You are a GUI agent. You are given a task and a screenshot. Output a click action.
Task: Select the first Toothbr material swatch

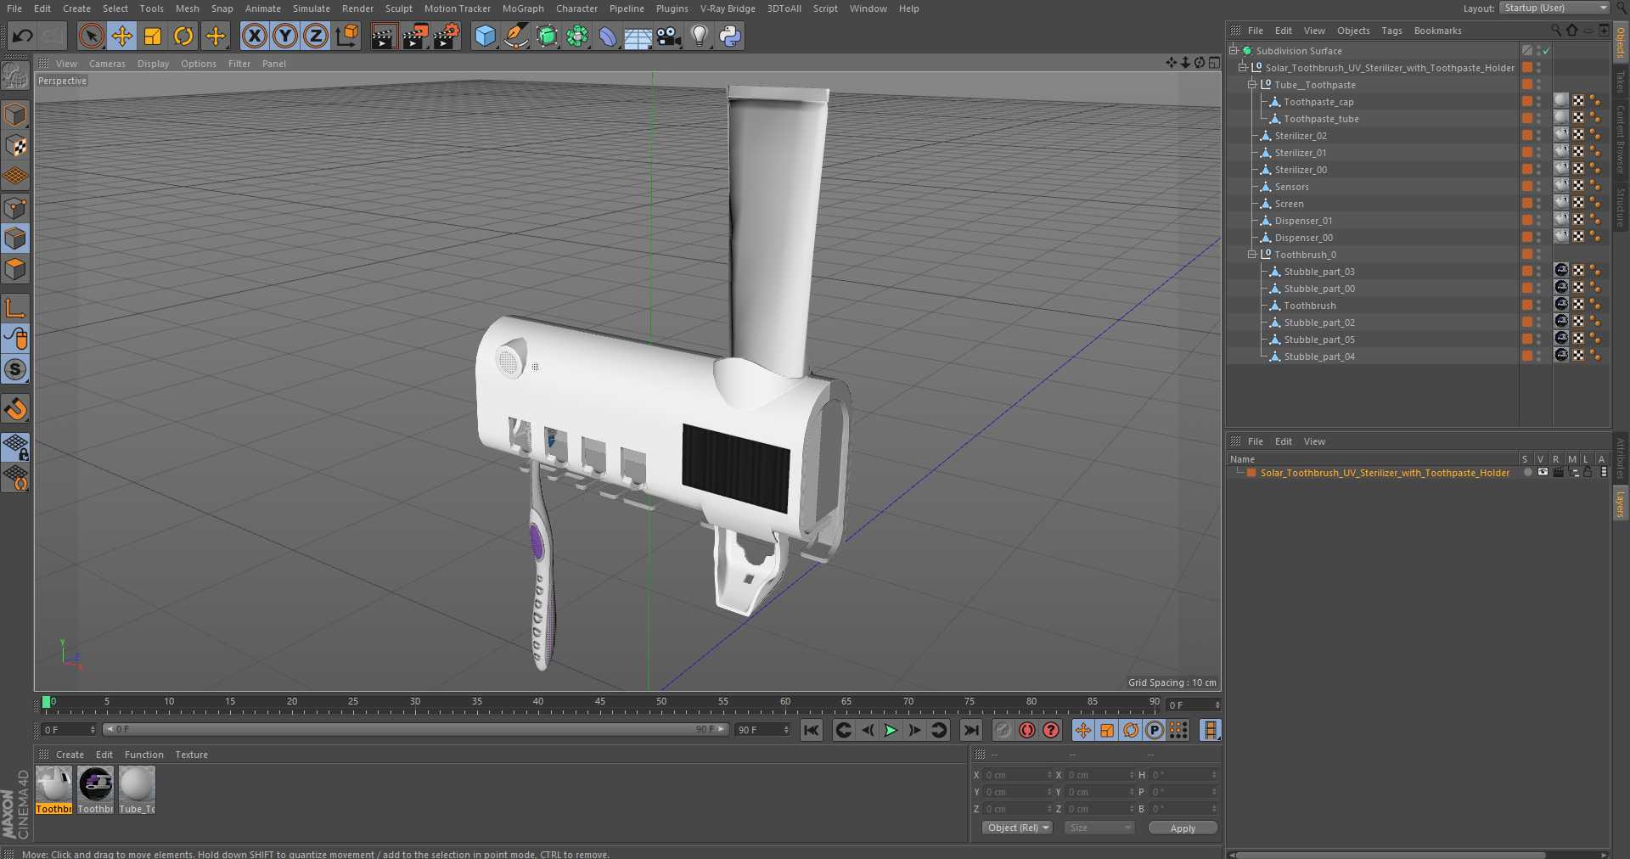coord(53,790)
